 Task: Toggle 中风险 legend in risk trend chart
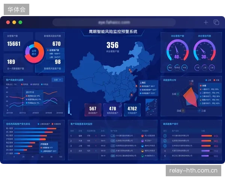coord(45,84)
